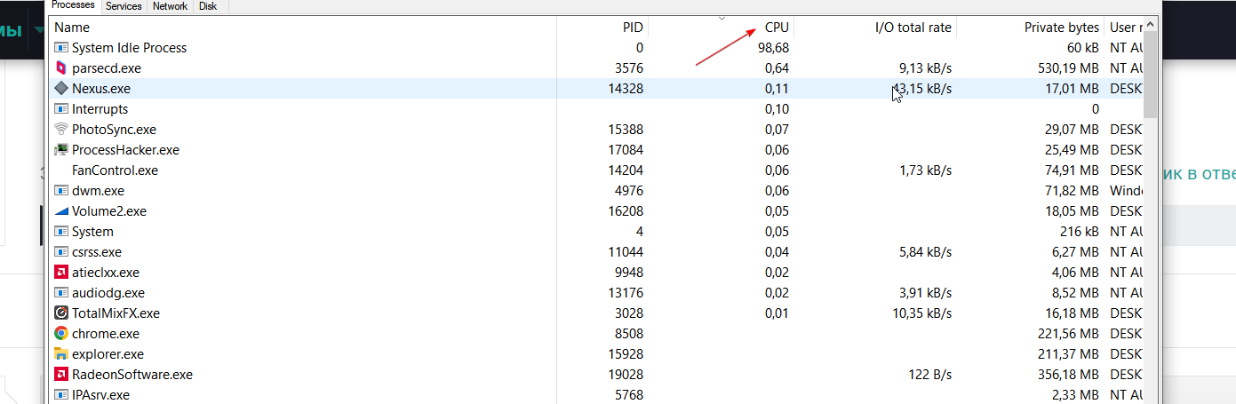Click the TotalMixFX.exe round icon

(x=61, y=313)
